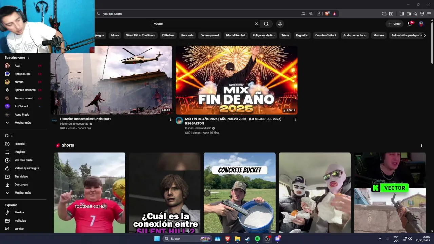Open Ver más tarde in sidebar
The height and width of the screenshot is (244, 434).
23,160
